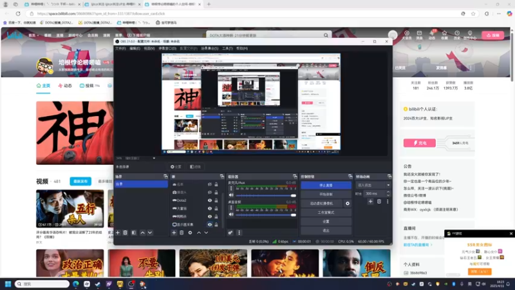Viewport: 515px width, 290px height.
Task: Pop out the controls dock icon
Action: point(350,177)
